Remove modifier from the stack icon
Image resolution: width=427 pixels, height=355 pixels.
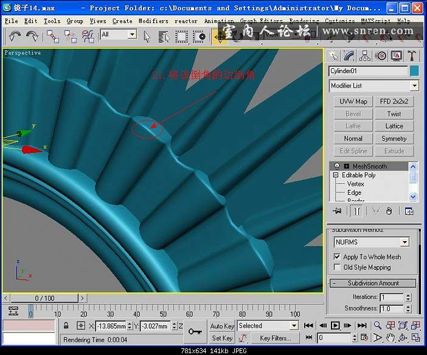click(x=389, y=211)
